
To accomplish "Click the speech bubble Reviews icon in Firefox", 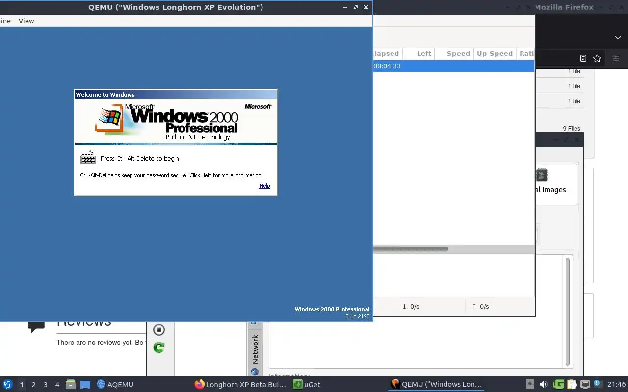I will [x=36, y=327].
